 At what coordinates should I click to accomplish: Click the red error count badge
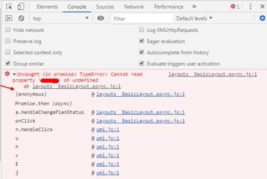point(235,7)
